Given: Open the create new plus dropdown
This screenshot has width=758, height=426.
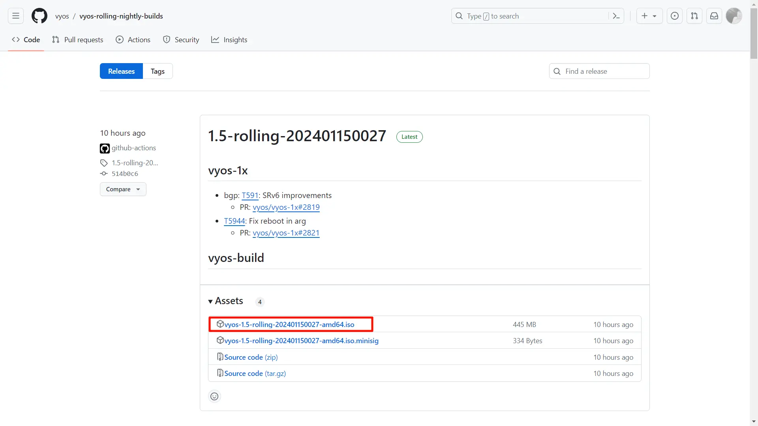Looking at the screenshot, I should tap(649, 16).
